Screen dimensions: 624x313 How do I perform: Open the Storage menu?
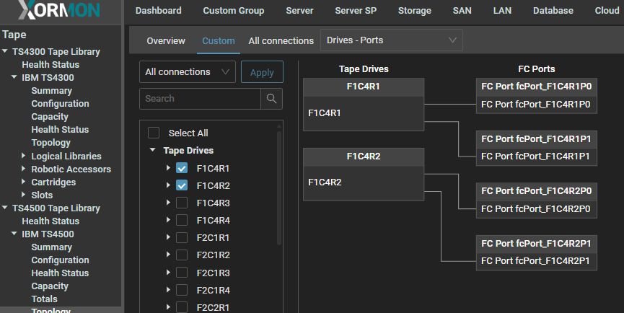click(414, 11)
